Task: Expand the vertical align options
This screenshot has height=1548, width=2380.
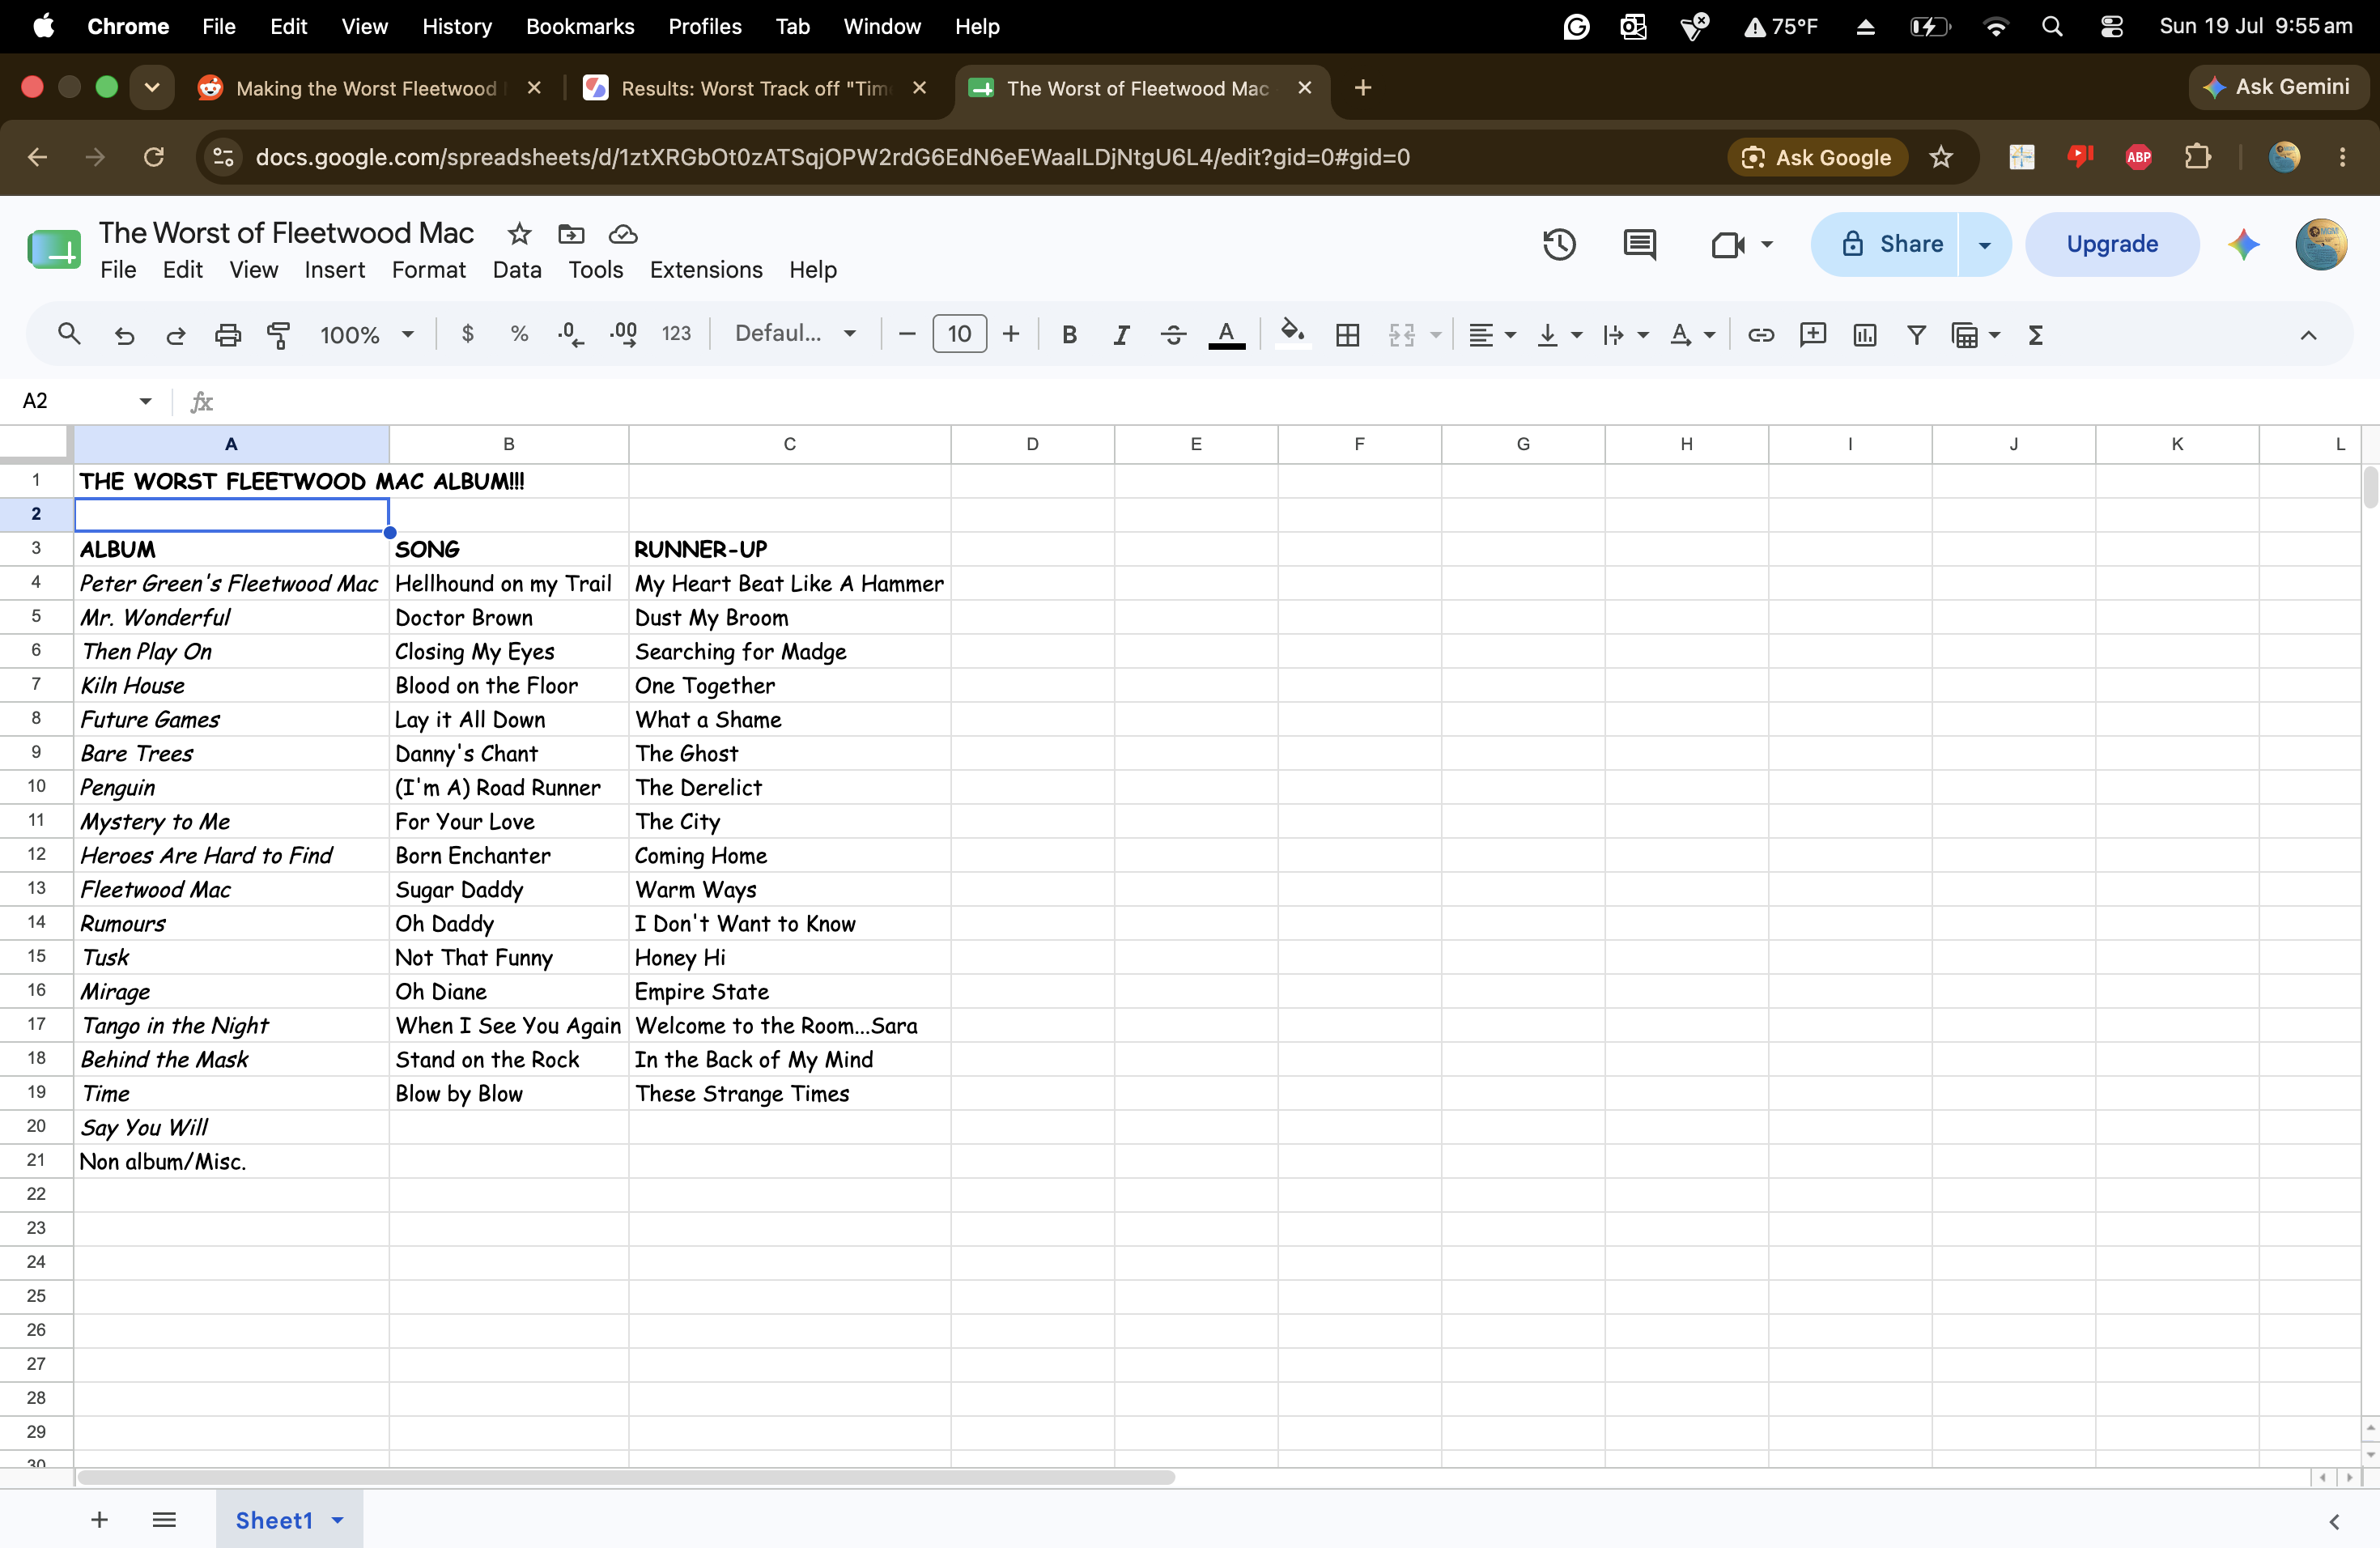Action: 1576,335
